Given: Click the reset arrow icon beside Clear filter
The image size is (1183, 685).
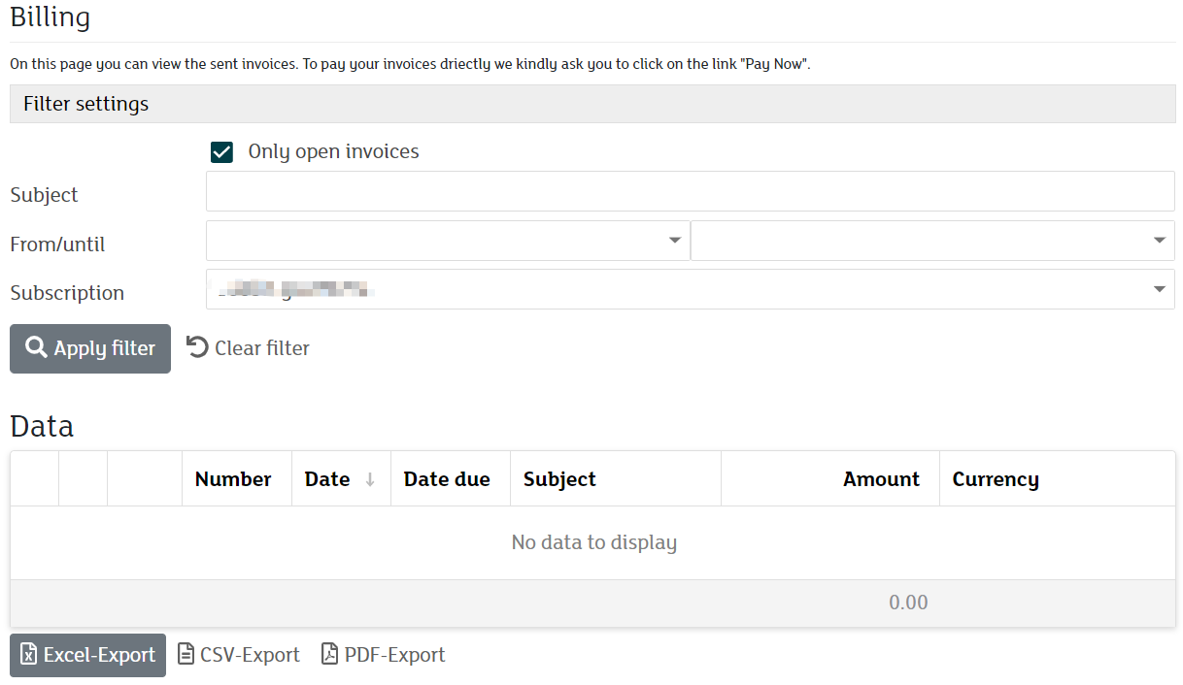Looking at the screenshot, I should coord(197,347).
